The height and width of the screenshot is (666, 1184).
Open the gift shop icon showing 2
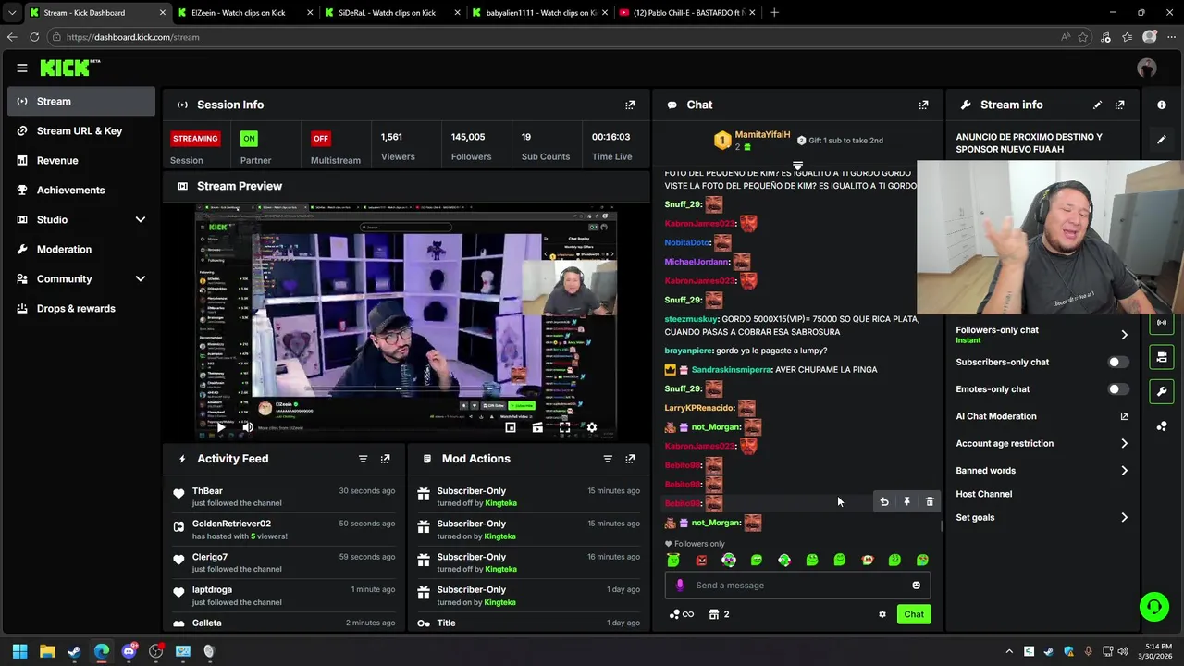pos(719,614)
